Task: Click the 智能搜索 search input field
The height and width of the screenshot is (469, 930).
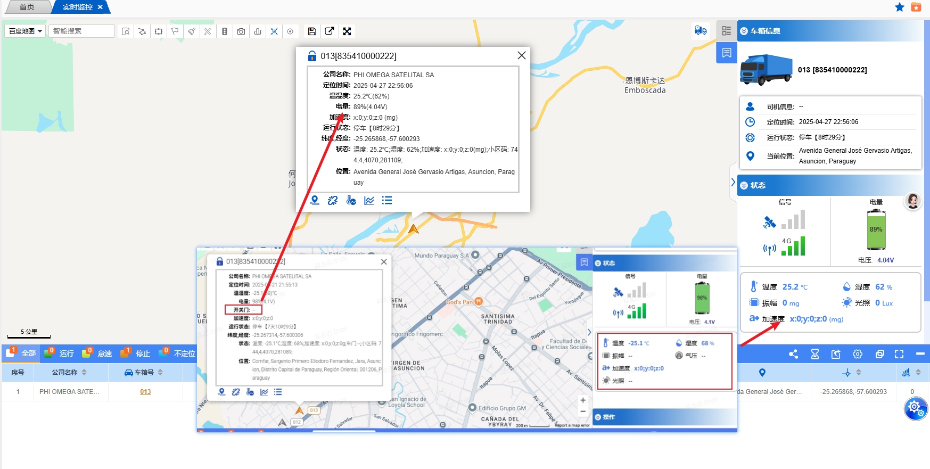Action: coord(82,31)
